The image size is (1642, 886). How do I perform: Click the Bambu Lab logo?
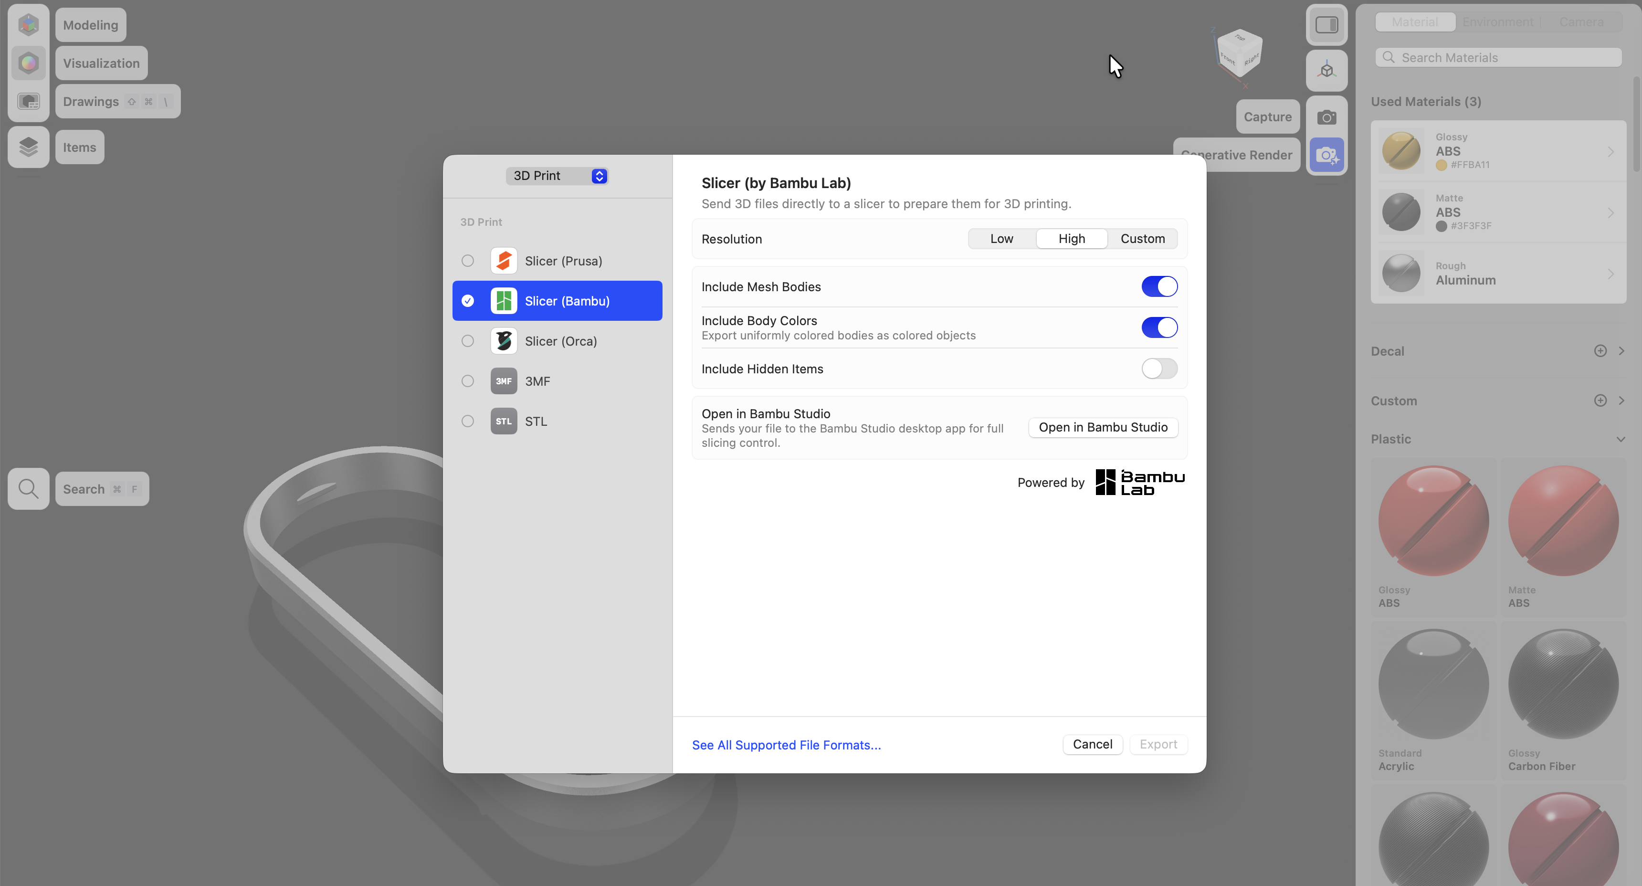point(1140,483)
